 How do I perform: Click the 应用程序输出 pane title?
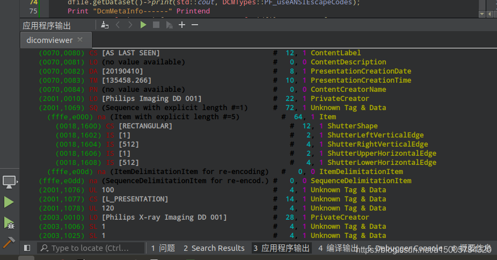click(x=47, y=26)
